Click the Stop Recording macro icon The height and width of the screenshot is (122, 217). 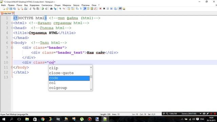coord(104,9)
